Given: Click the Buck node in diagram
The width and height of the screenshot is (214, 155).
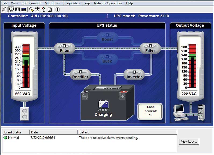Looking at the screenshot, I should coord(107,59).
